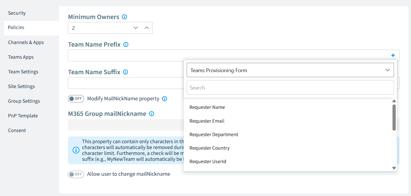
Task: Click the property list scrollbar thumb
Action: point(394,117)
